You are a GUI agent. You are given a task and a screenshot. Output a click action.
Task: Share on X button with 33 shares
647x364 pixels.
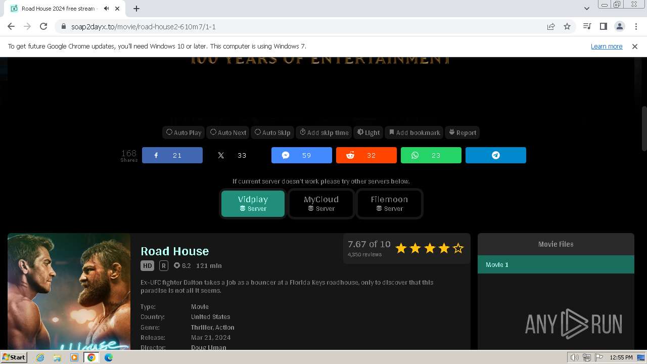tap(237, 155)
